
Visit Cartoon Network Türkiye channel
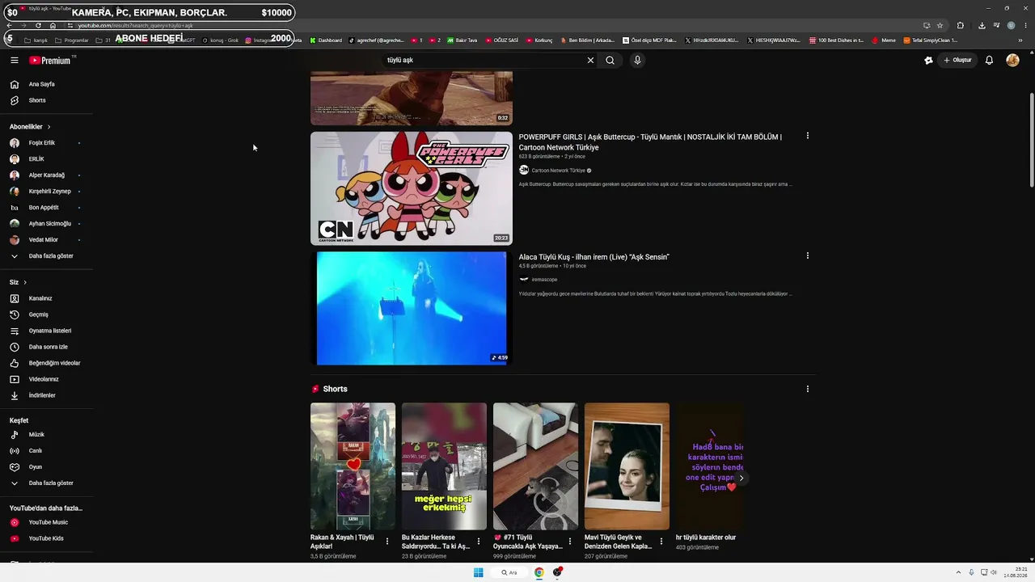[x=559, y=171]
